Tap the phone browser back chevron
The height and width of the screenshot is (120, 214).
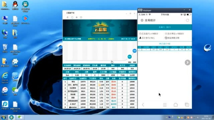pyautogui.click(x=143, y=105)
